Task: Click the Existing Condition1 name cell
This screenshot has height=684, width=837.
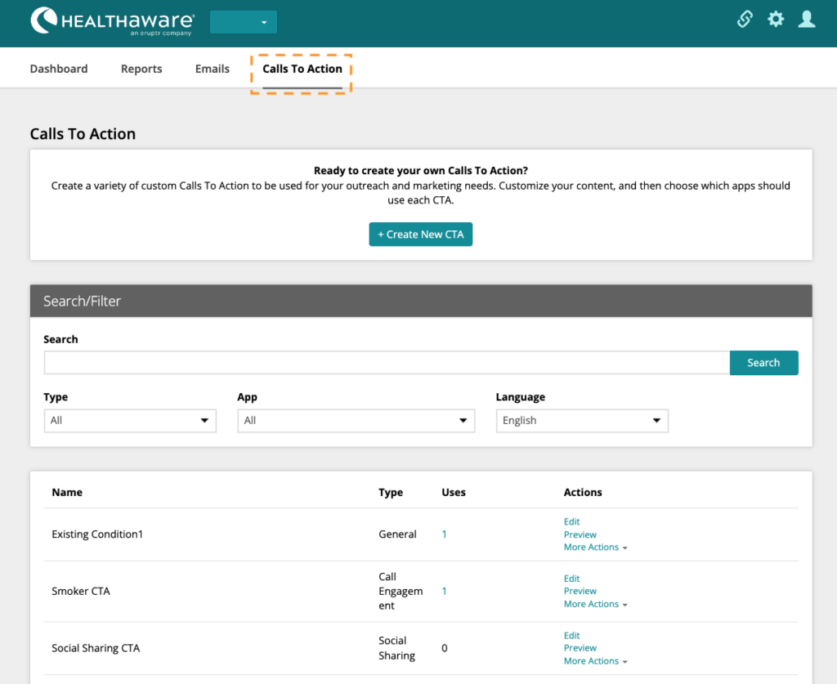Action: click(97, 534)
